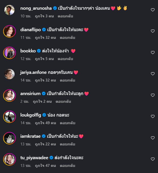View dianaflipo's story from the avatar
Screen dimensions: 158x173
(x=9, y=31)
